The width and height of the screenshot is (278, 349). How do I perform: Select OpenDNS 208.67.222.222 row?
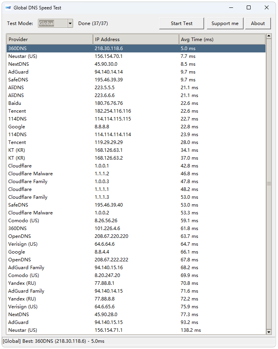click(136, 260)
